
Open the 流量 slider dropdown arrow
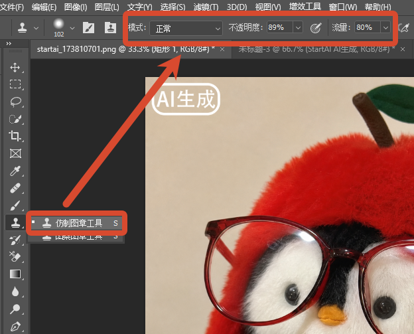coord(385,27)
